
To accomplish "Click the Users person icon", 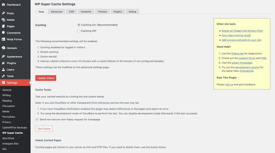I will point(3,70).
